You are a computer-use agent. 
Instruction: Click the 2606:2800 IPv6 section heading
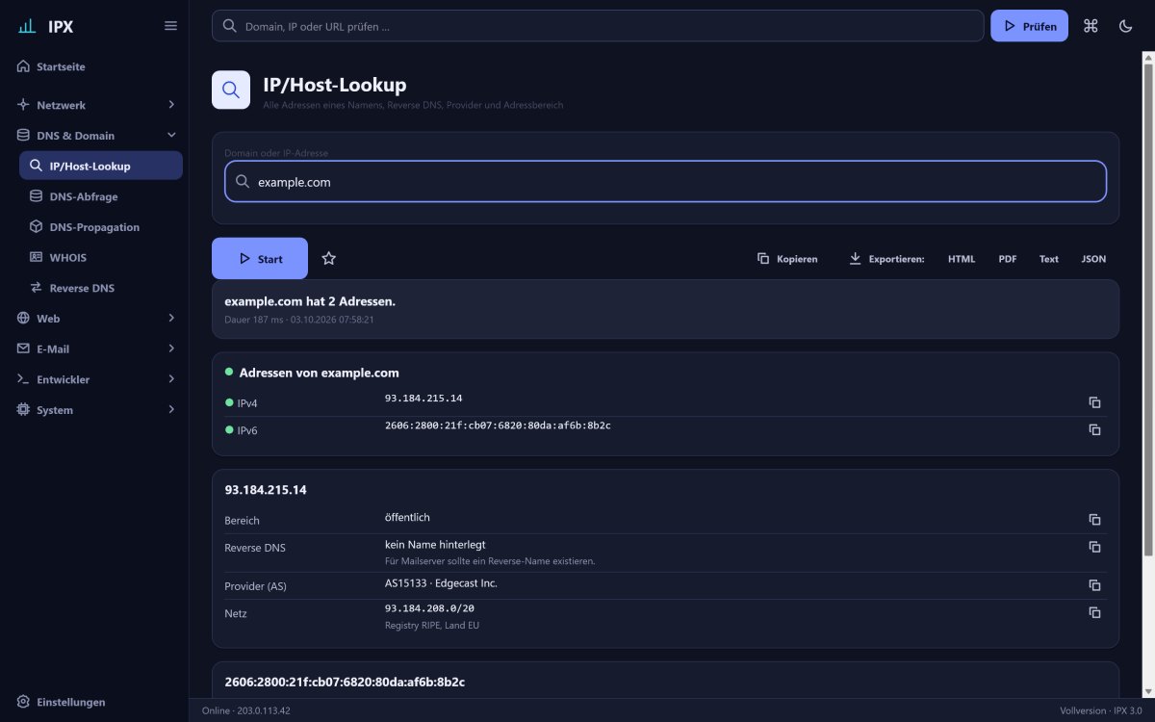pyautogui.click(x=345, y=682)
